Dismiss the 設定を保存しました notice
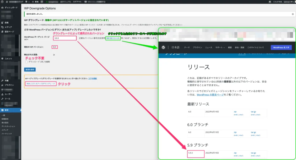 point(293,14)
